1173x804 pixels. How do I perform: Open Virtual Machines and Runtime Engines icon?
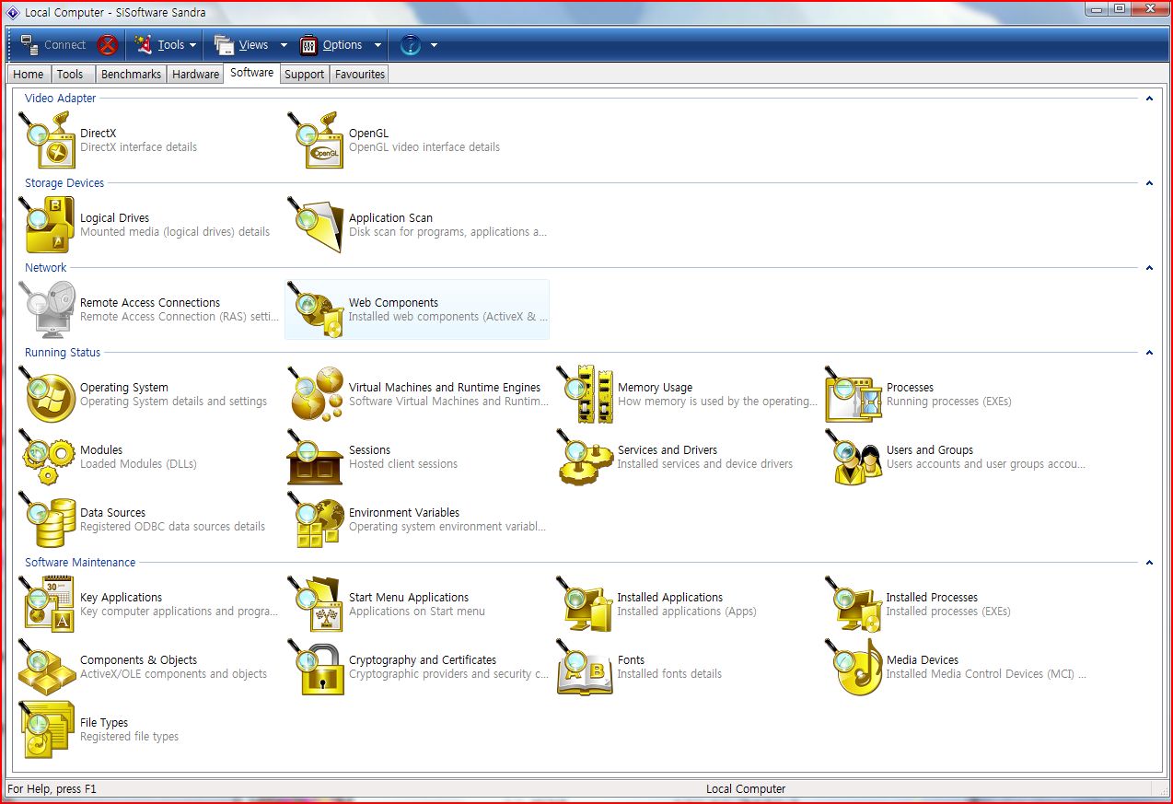point(316,394)
